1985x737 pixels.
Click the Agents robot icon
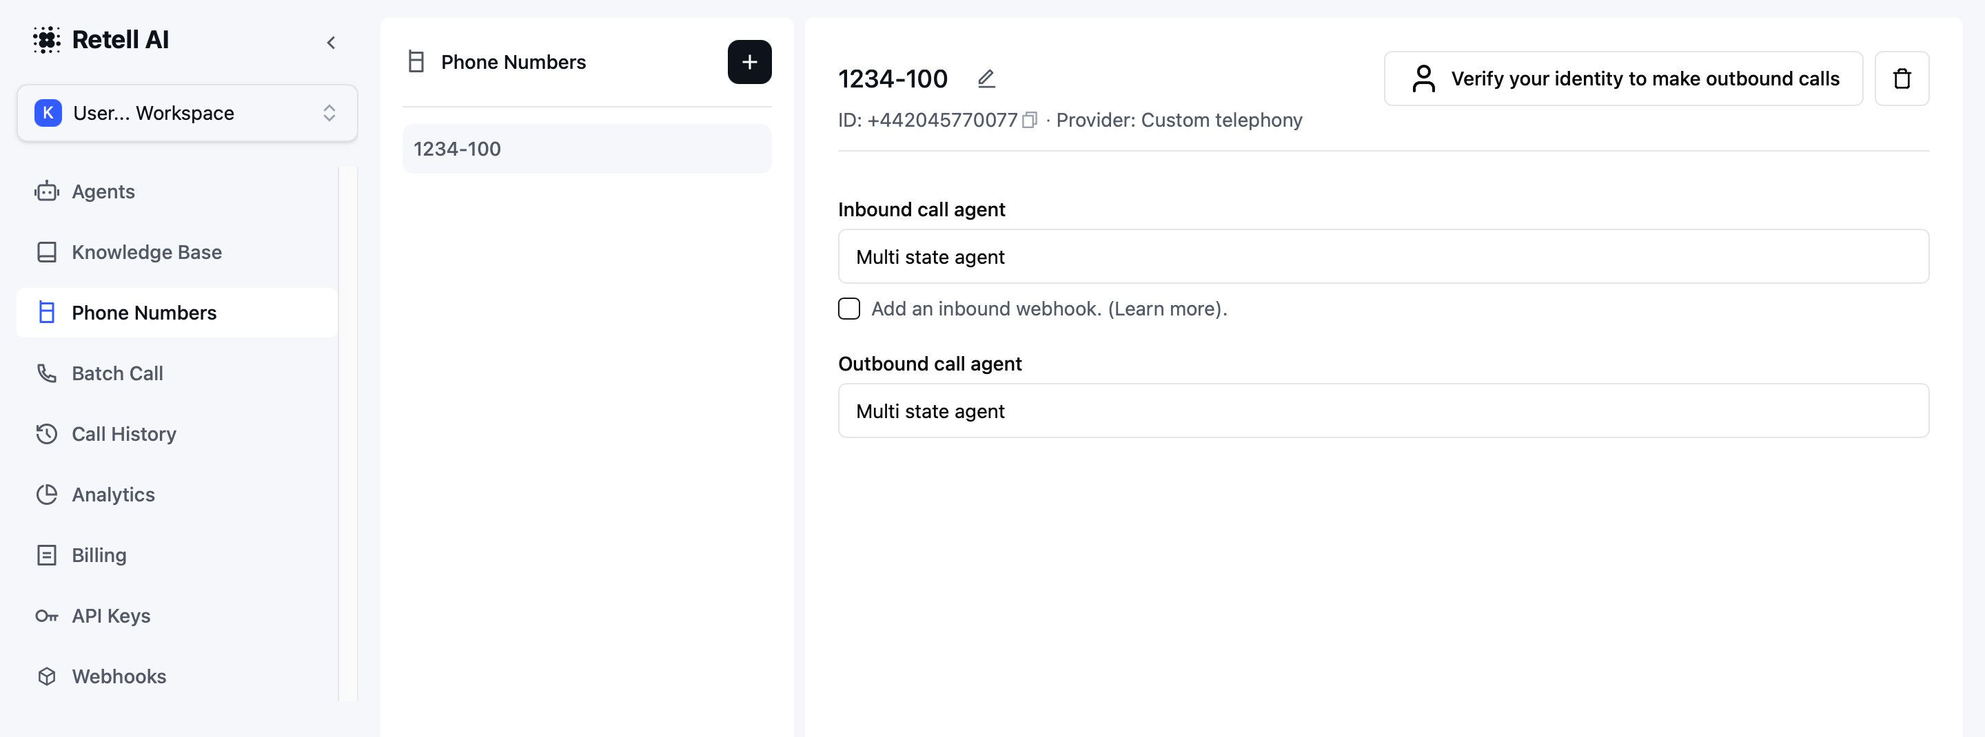pyautogui.click(x=47, y=191)
